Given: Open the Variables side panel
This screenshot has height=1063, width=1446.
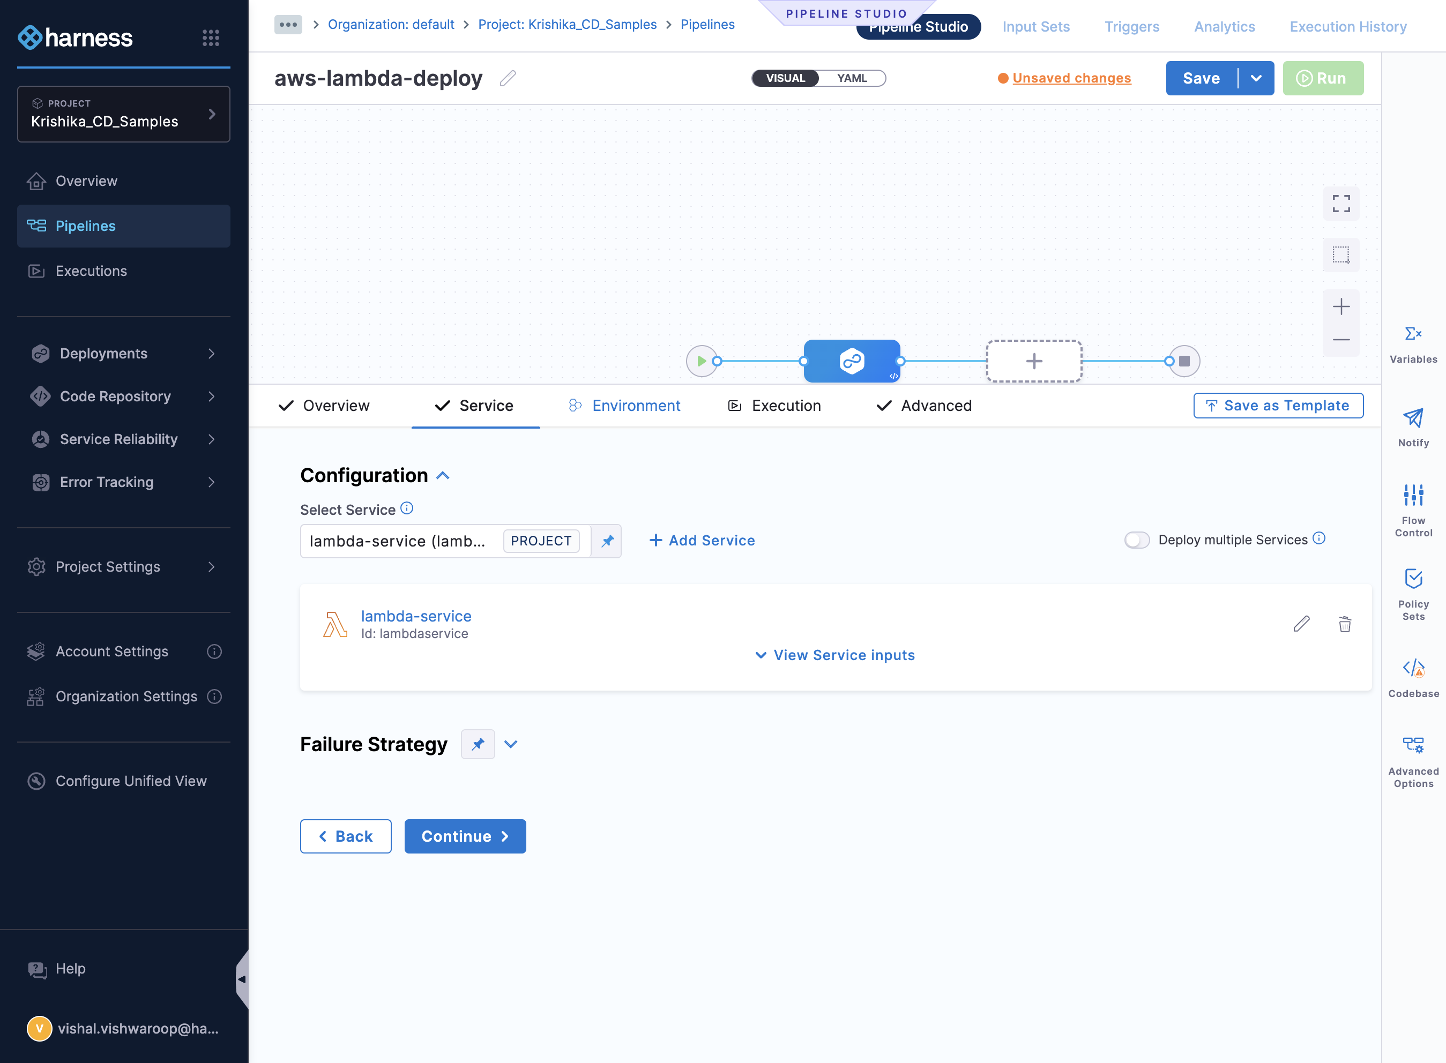Looking at the screenshot, I should tap(1413, 345).
